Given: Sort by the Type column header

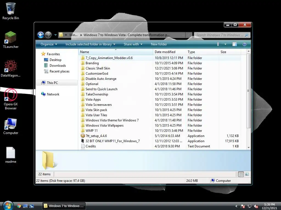Looking at the screenshot, I should (202, 52).
